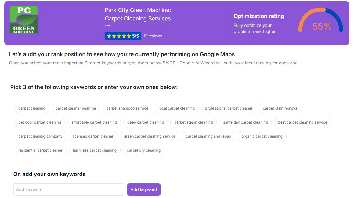354x198 pixels.
Task: Pick 'licensed carpet cleaner' keyword
Action: click(x=93, y=136)
